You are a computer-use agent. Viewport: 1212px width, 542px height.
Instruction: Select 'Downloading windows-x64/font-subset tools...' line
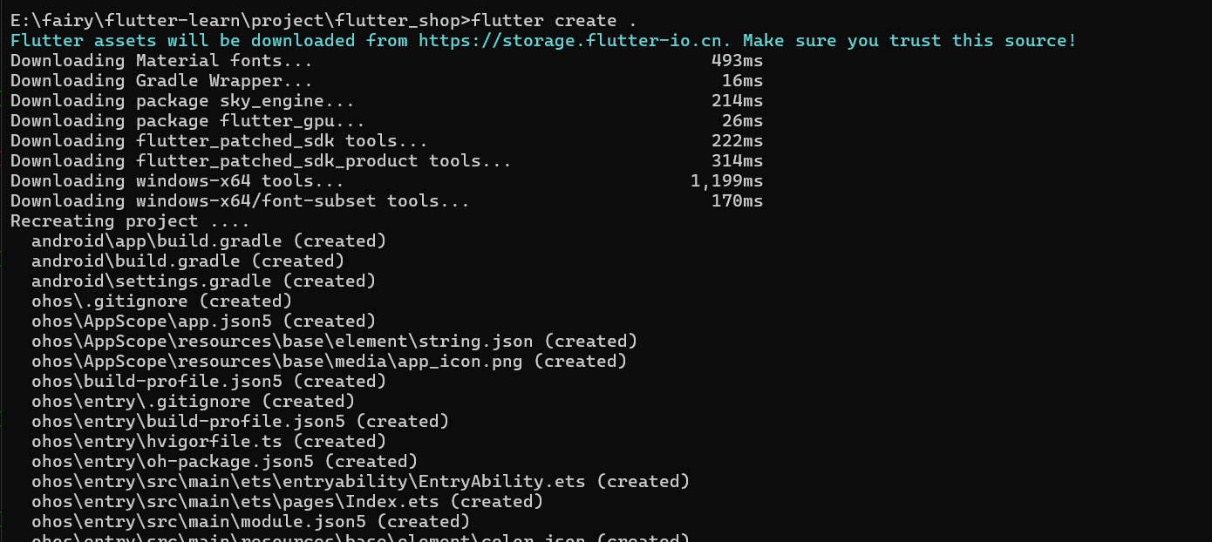[240, 200]
